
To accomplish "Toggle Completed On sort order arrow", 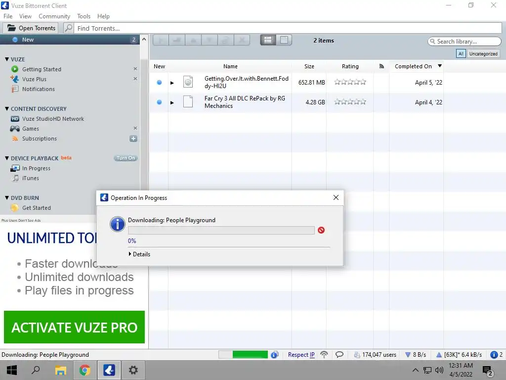I will point(439,66).
